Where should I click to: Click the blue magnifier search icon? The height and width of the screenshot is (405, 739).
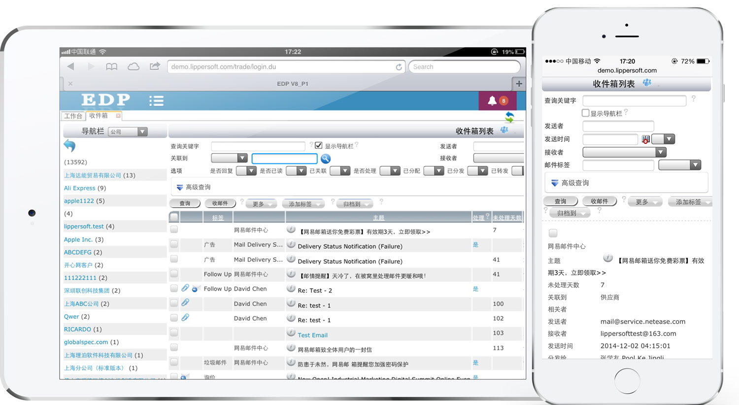(326, 159)
